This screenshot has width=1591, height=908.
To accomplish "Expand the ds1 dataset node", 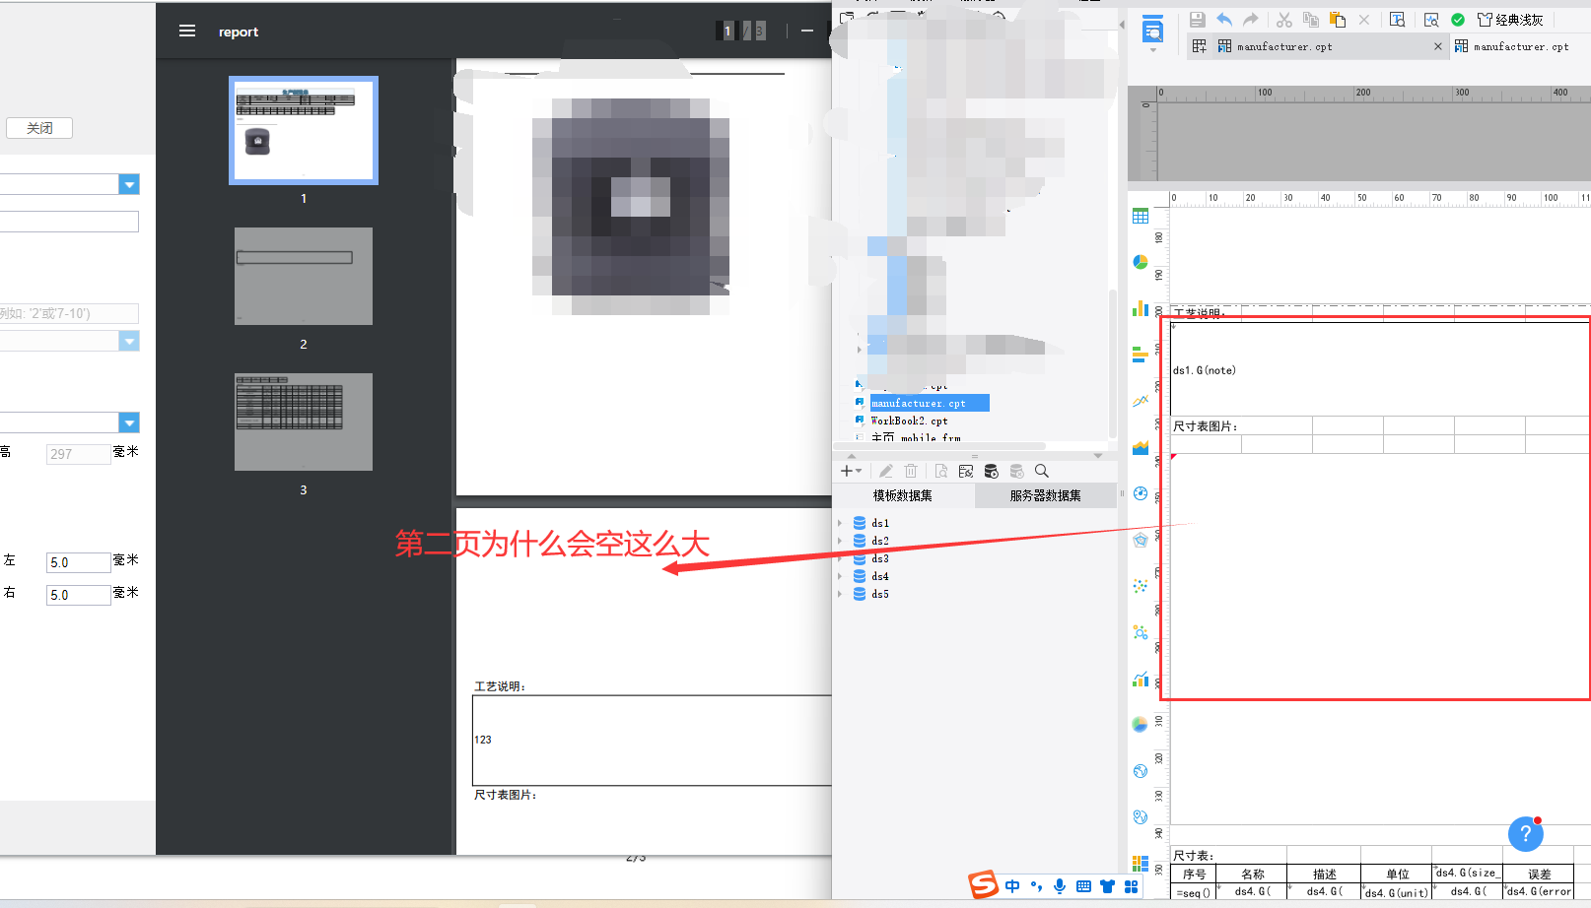I will pyautogui.click(x=840, y=524).
